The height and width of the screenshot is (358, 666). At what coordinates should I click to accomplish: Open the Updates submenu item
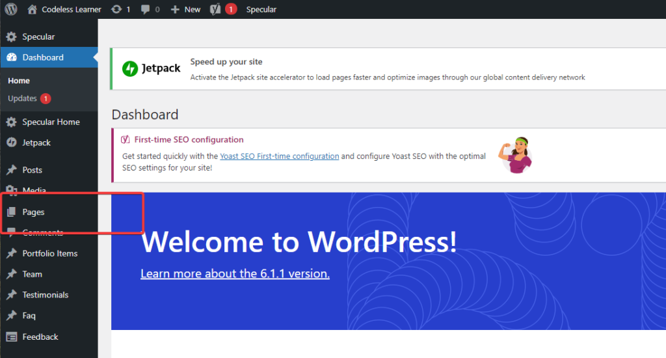22,98
